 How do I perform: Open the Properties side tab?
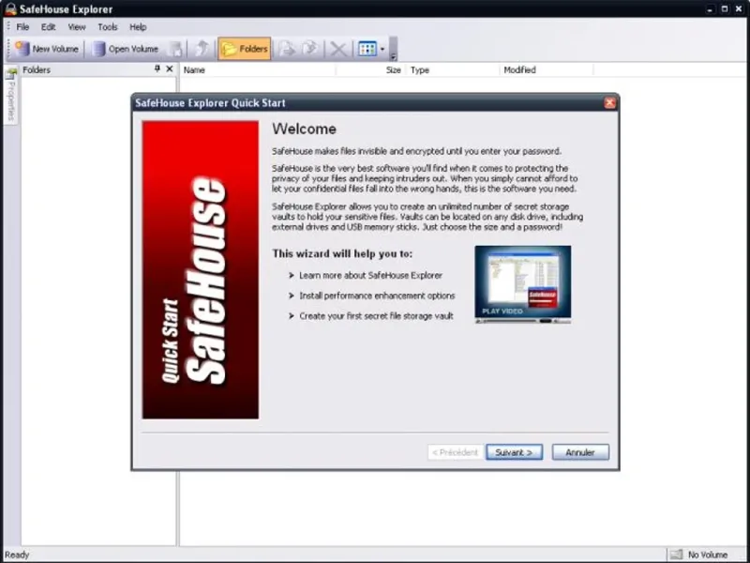(x=11, y=97)
